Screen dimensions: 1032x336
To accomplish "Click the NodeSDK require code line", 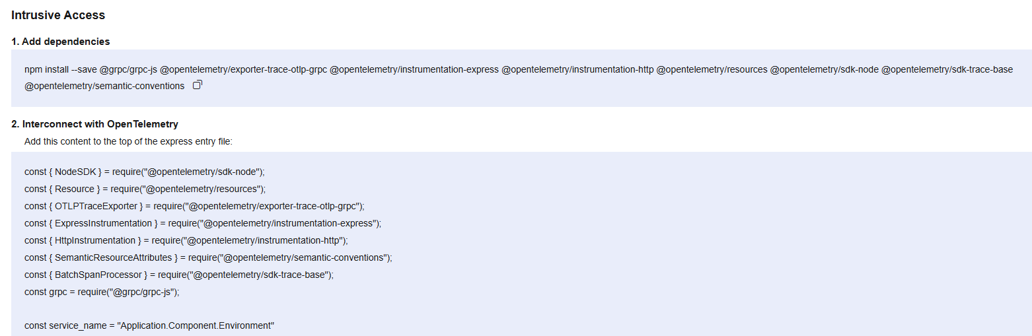I will tap(145, 172).
